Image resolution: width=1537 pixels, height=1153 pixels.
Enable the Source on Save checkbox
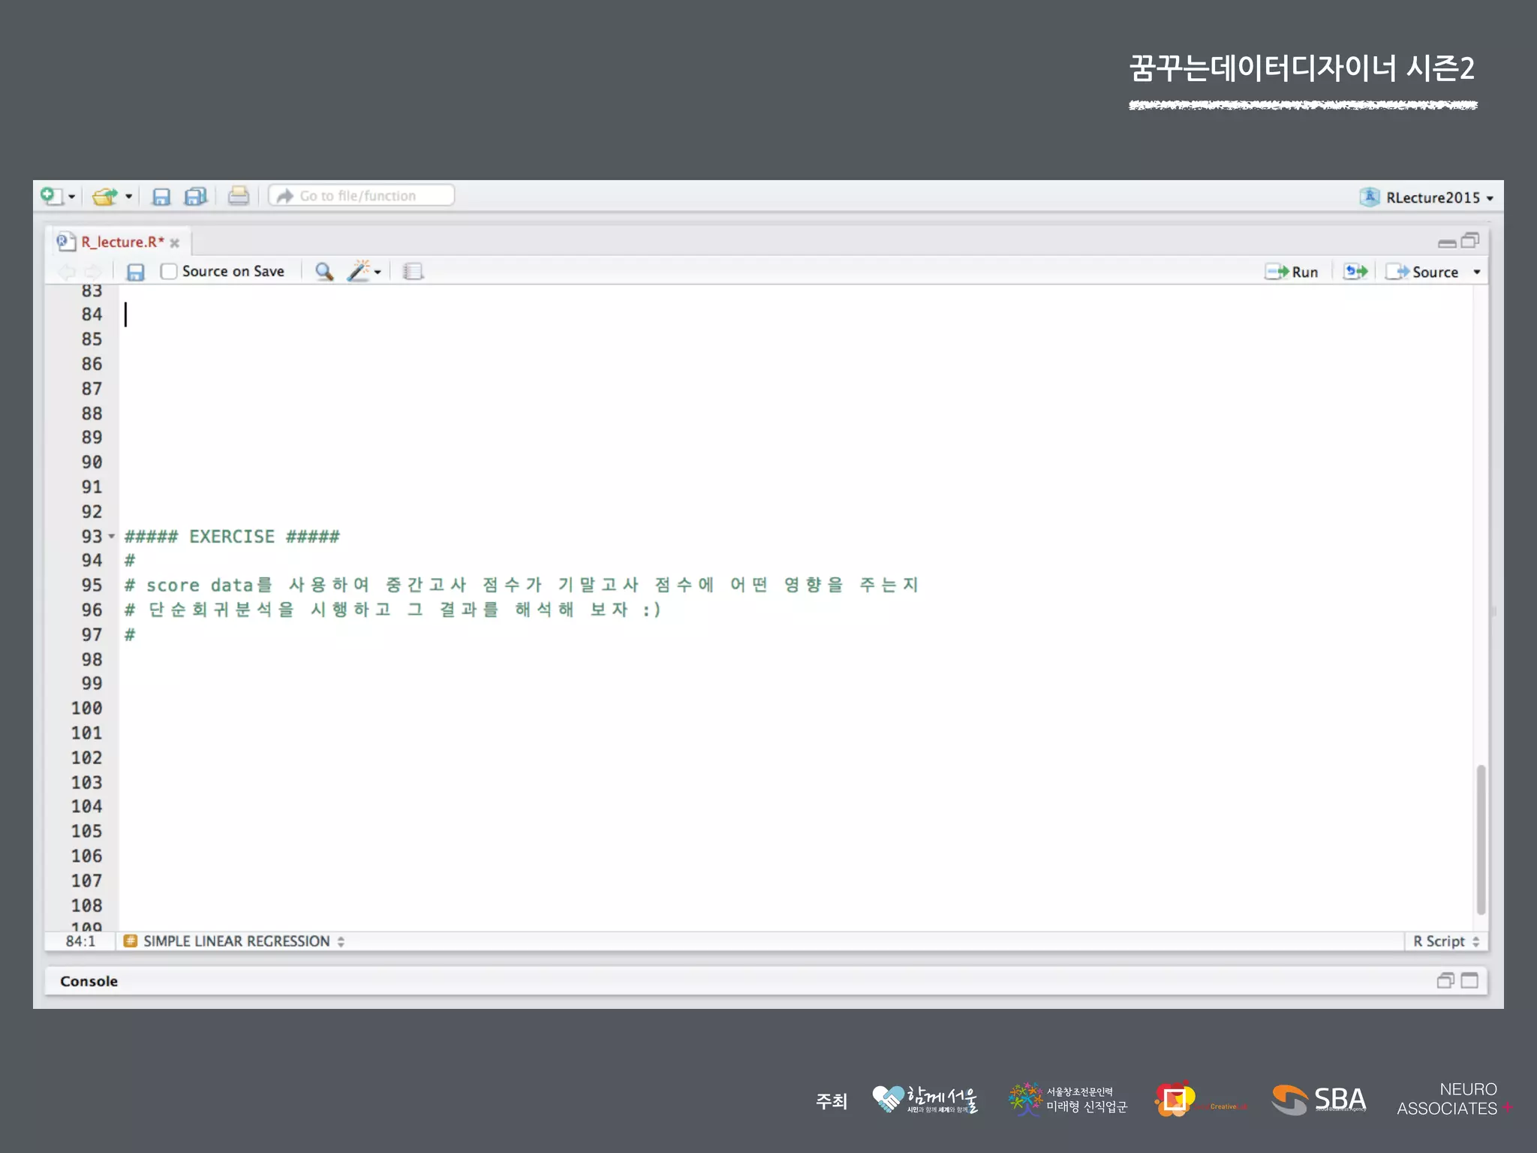coord(169,272)
